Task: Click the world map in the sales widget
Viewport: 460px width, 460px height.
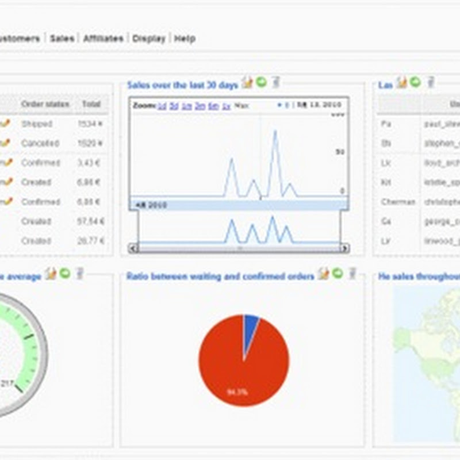Action: [427, 364]
